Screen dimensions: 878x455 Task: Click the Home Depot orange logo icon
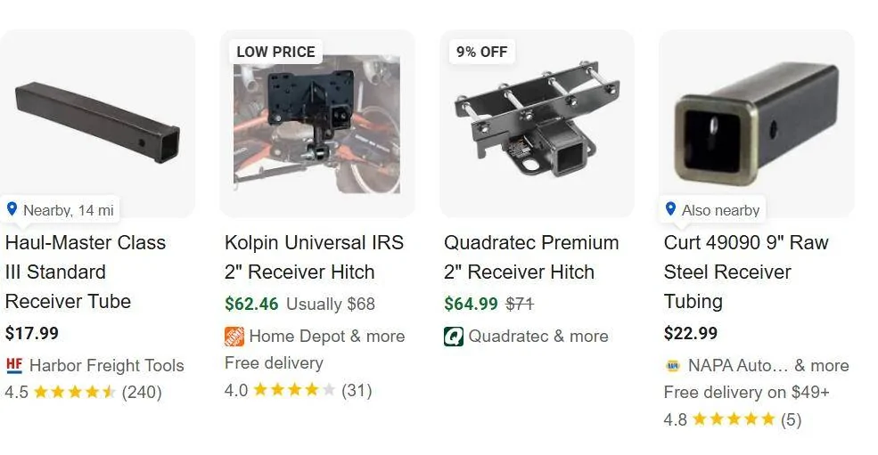pyautogui.click(x=234, y=337)
